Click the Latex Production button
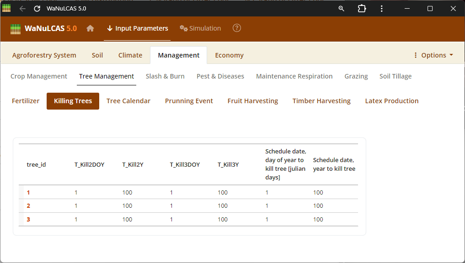The height and width of the screenshot is (263, 465). tap(391, 101)
